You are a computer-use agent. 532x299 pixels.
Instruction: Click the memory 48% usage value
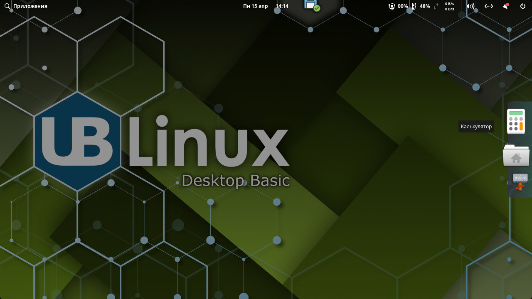pyautogui.click(x=425, y=6)
